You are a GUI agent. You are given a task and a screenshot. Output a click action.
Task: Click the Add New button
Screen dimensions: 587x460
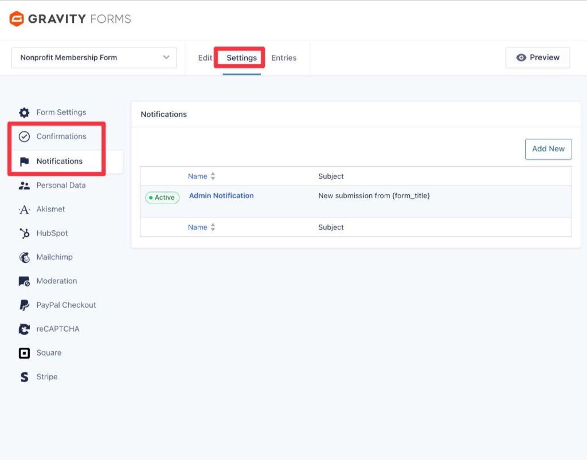(548, 149)
